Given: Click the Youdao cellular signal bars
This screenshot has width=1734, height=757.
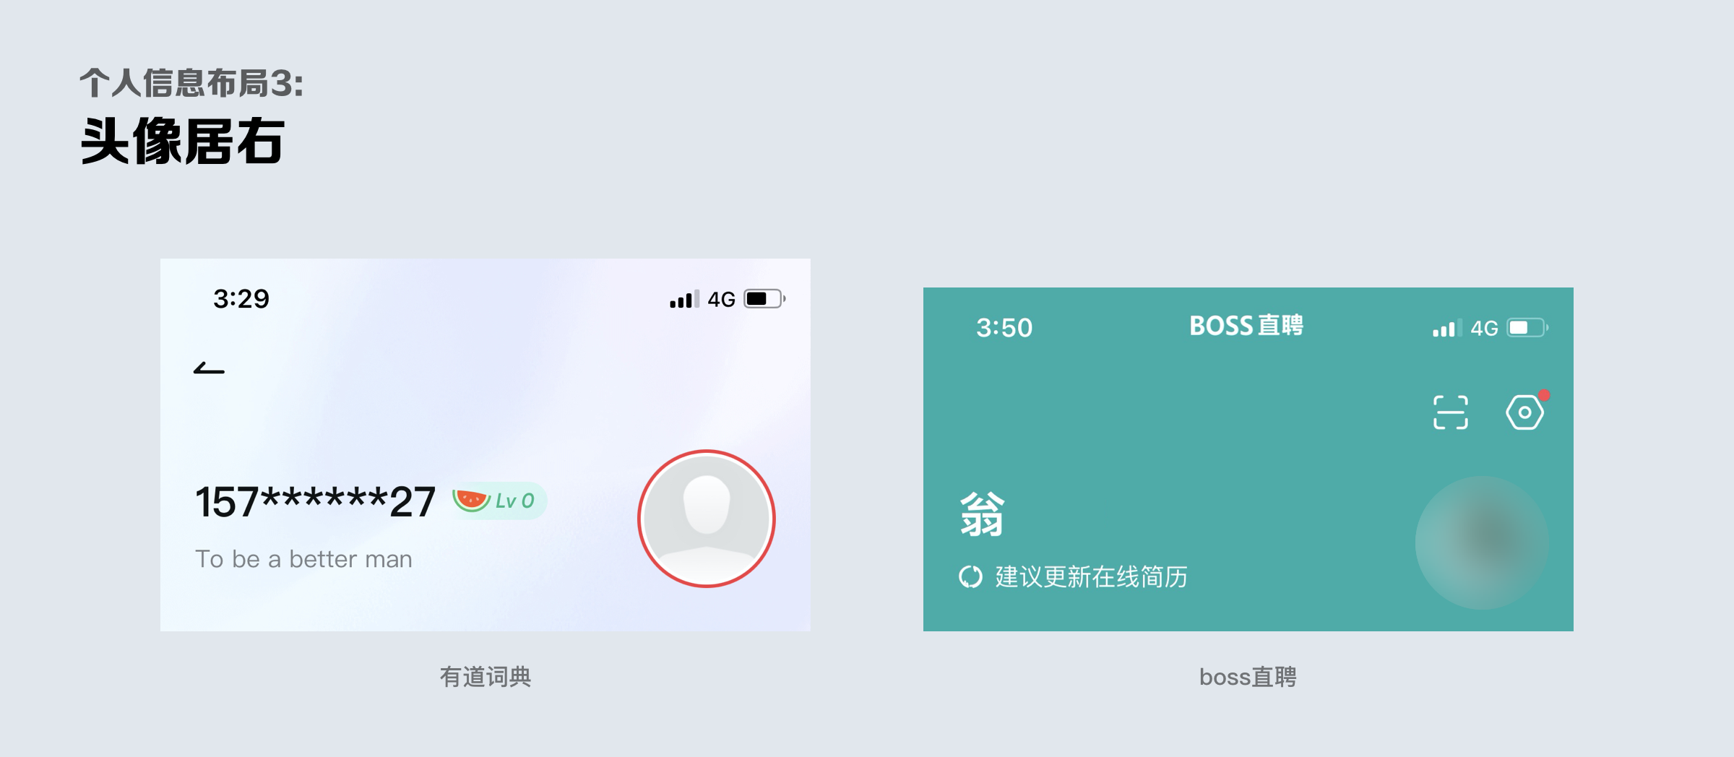Looking at the screenshot, I should (684, 299).
